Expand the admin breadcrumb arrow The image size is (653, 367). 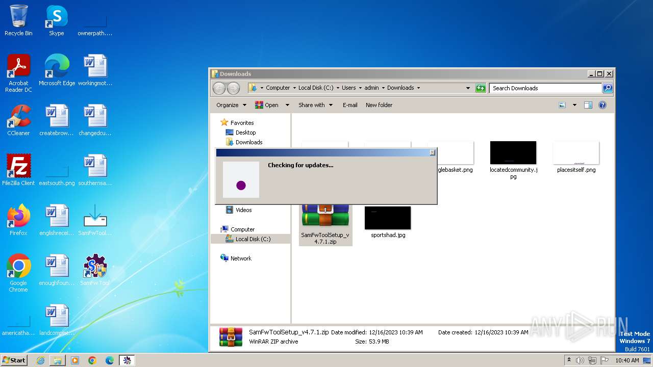pos(383,88)
